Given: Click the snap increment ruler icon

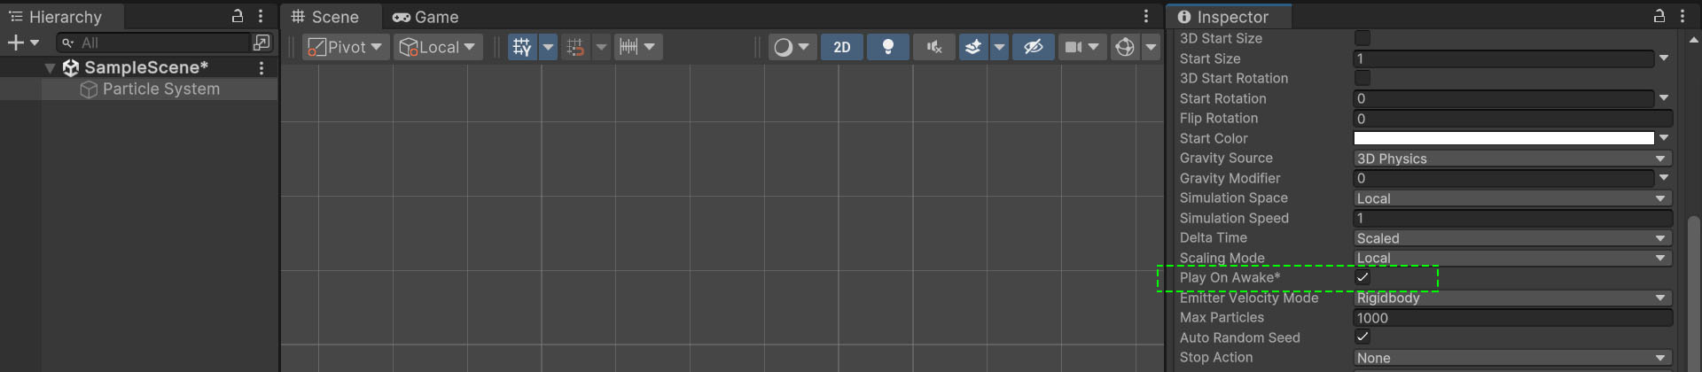Looking at the screenshot, I should click(x=628, y=47).
